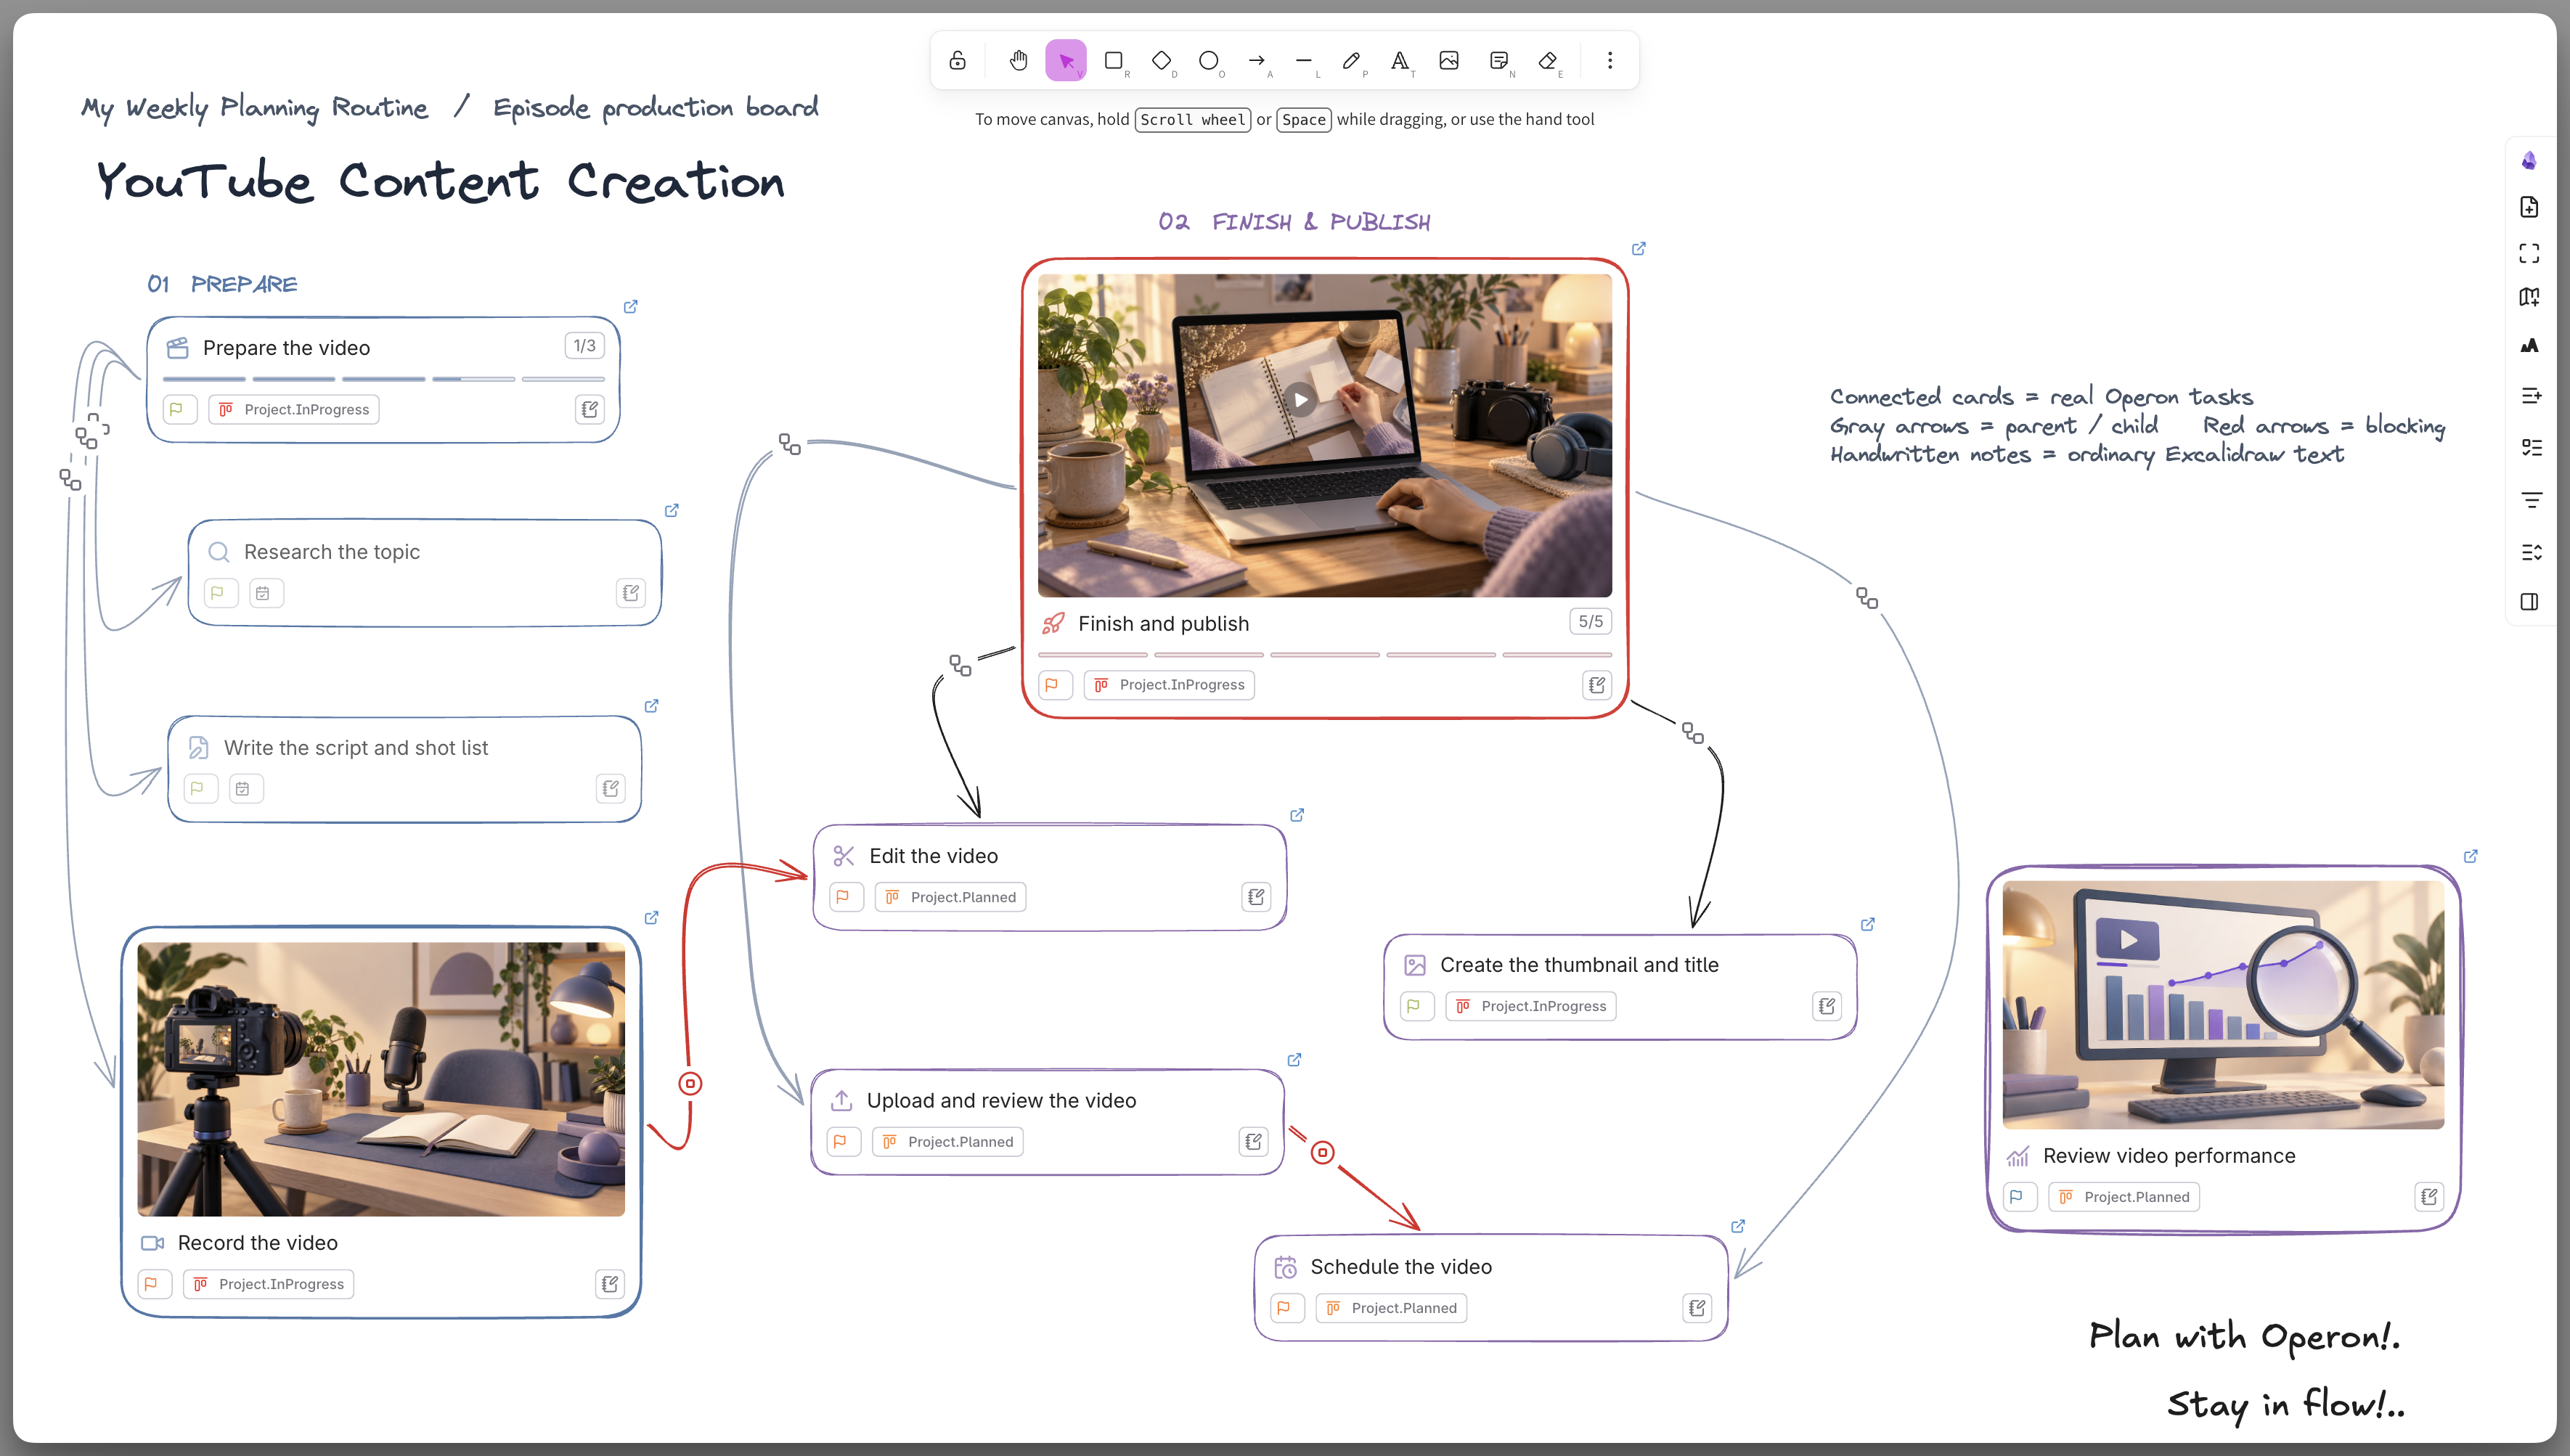Play the Finish and publish video thumbnail
Image resolution: width=2570 pixels, height=1456 pixels.
coord(1300,400)
